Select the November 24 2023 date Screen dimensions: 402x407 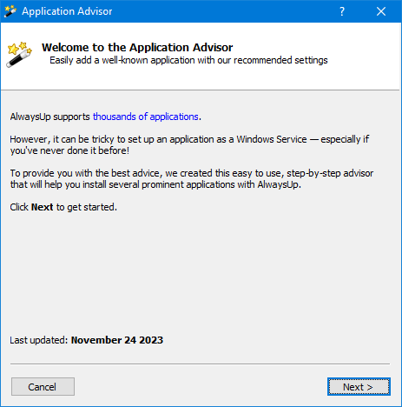point(117,340)
